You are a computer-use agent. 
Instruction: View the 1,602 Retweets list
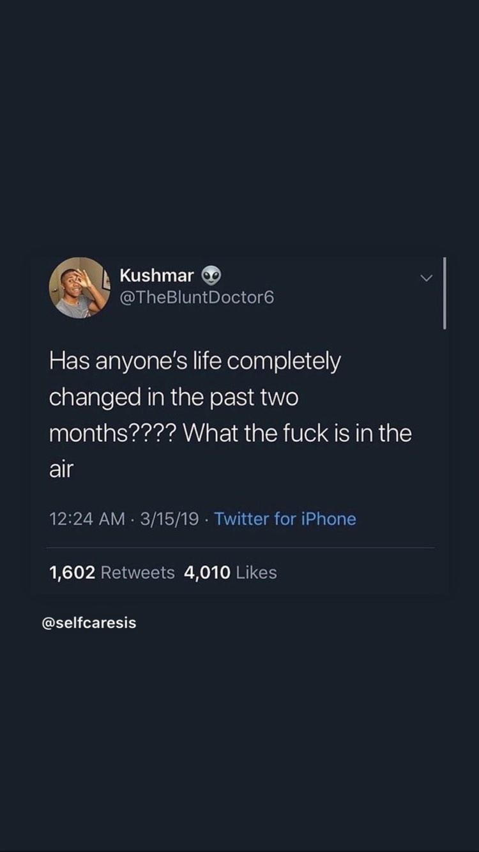click(112, 572)
